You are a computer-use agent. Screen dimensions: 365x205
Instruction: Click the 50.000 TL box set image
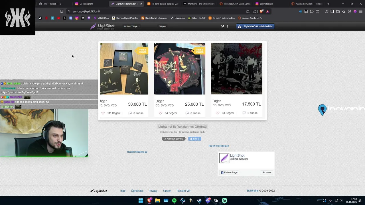pos(124,69)
